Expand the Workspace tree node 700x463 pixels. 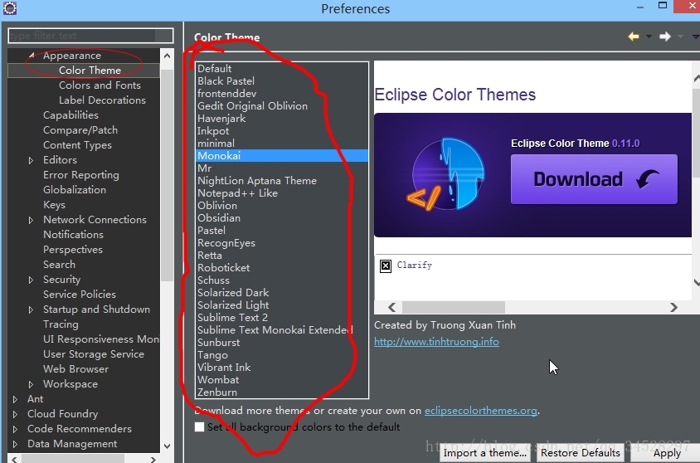click(31, 384)
